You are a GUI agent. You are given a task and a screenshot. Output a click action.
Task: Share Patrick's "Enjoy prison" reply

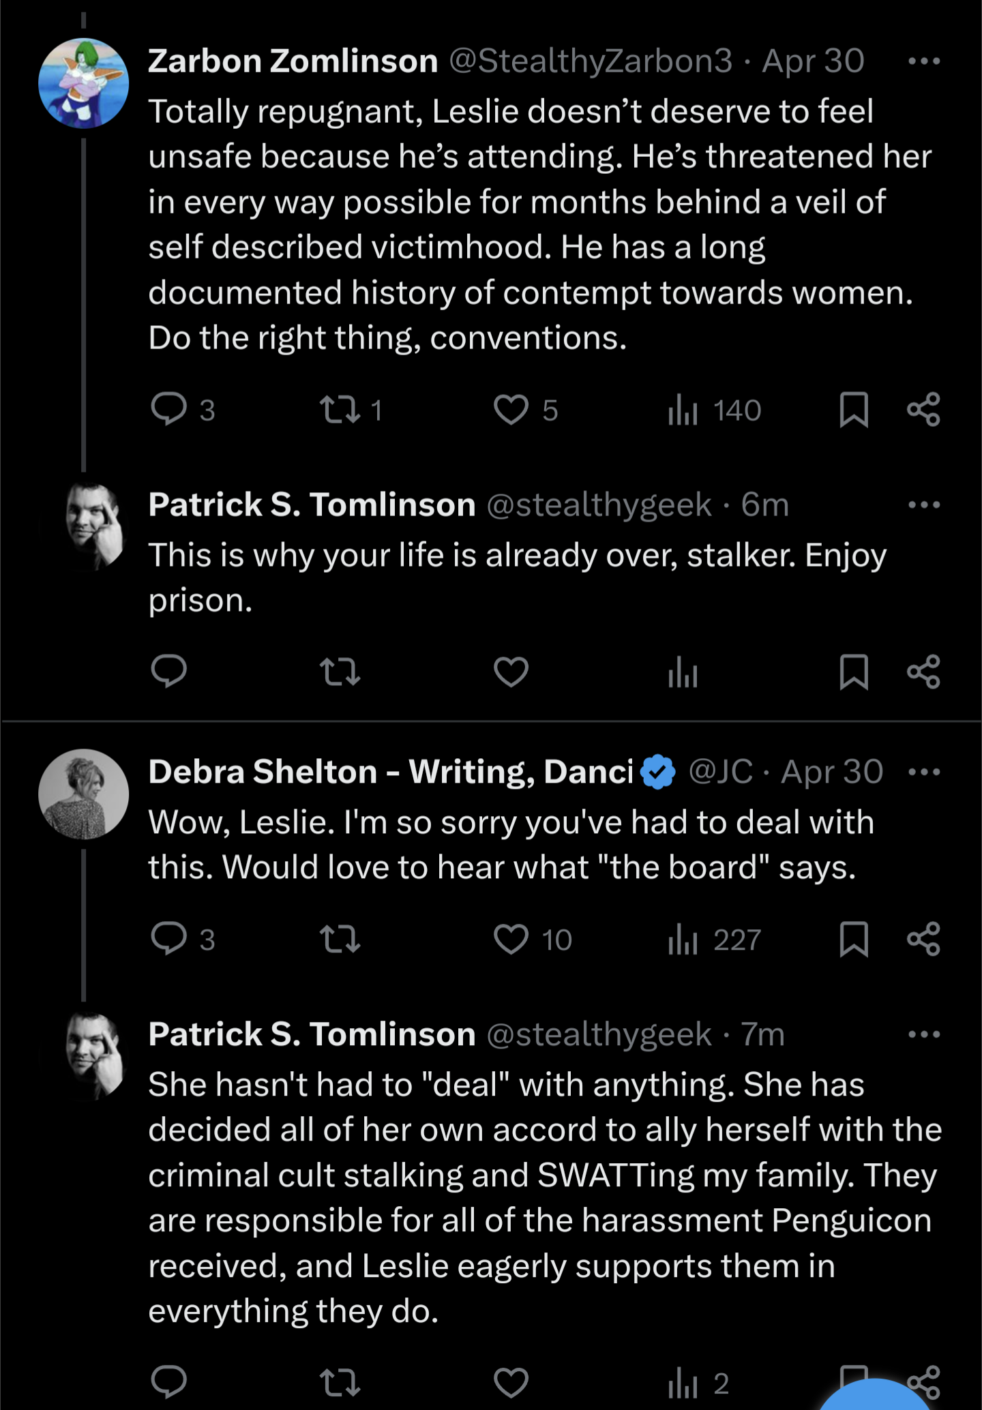point(924,672)
